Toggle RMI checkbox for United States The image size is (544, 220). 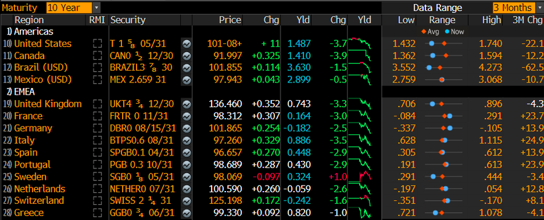click(97, 44)
